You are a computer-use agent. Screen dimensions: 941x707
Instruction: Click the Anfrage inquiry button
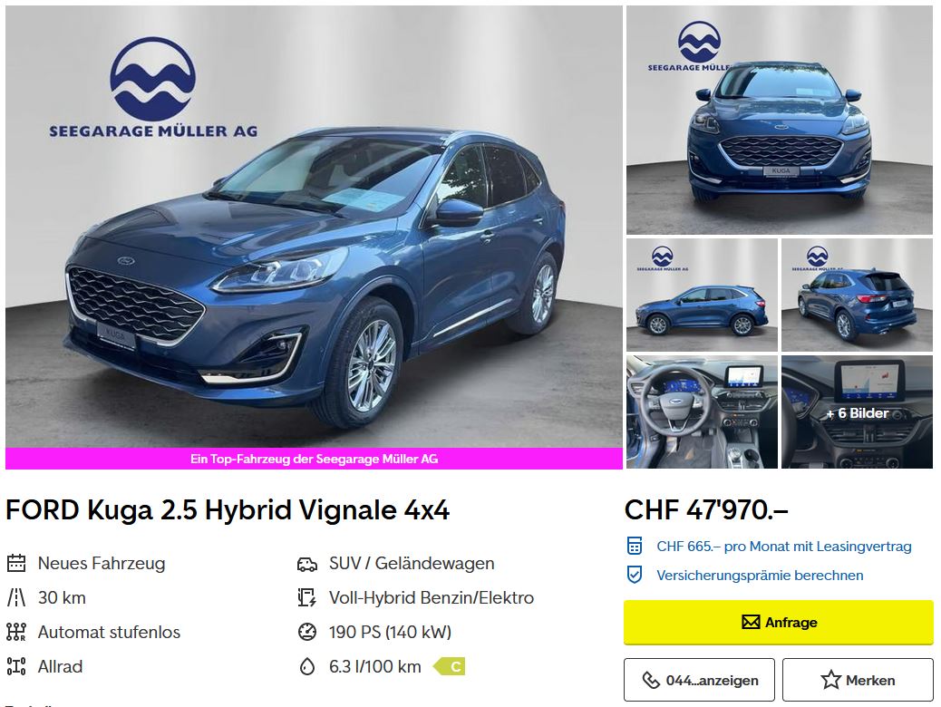point(779,623)
